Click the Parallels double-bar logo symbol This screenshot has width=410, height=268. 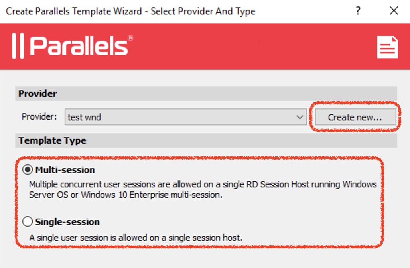pyautogui.click(x=18, y=46)
